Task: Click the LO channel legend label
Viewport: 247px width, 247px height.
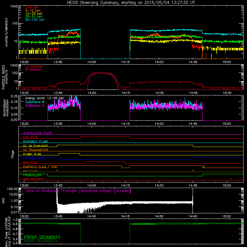Action: pos(34,66)
